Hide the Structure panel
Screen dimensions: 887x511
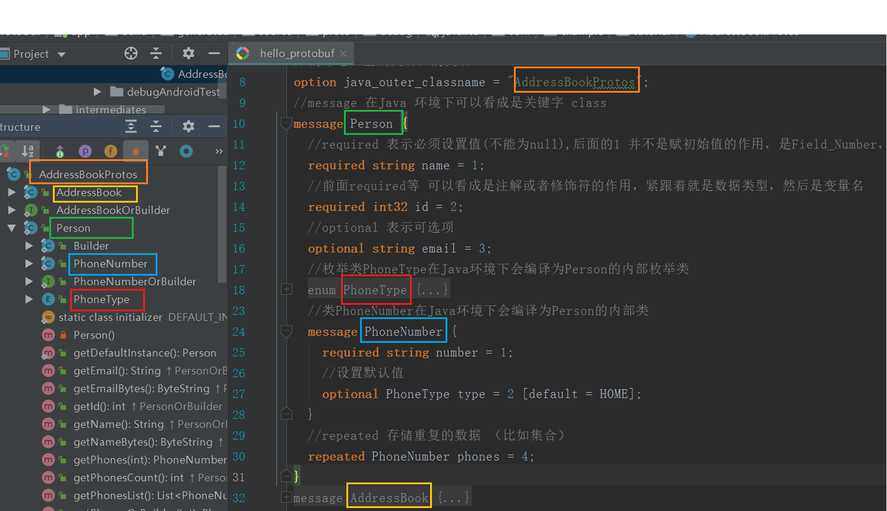(214, 126)
